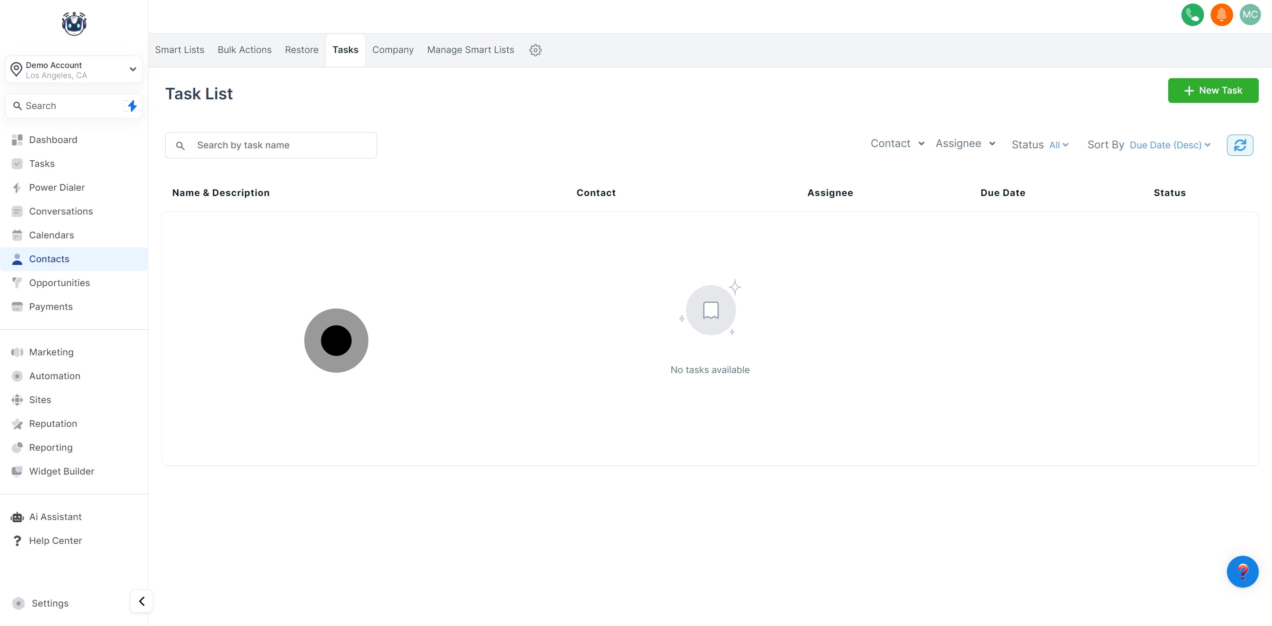Expand the Demo Account location switcher
Viewport: 1272px width, 626px height.
tap(74, 70)
